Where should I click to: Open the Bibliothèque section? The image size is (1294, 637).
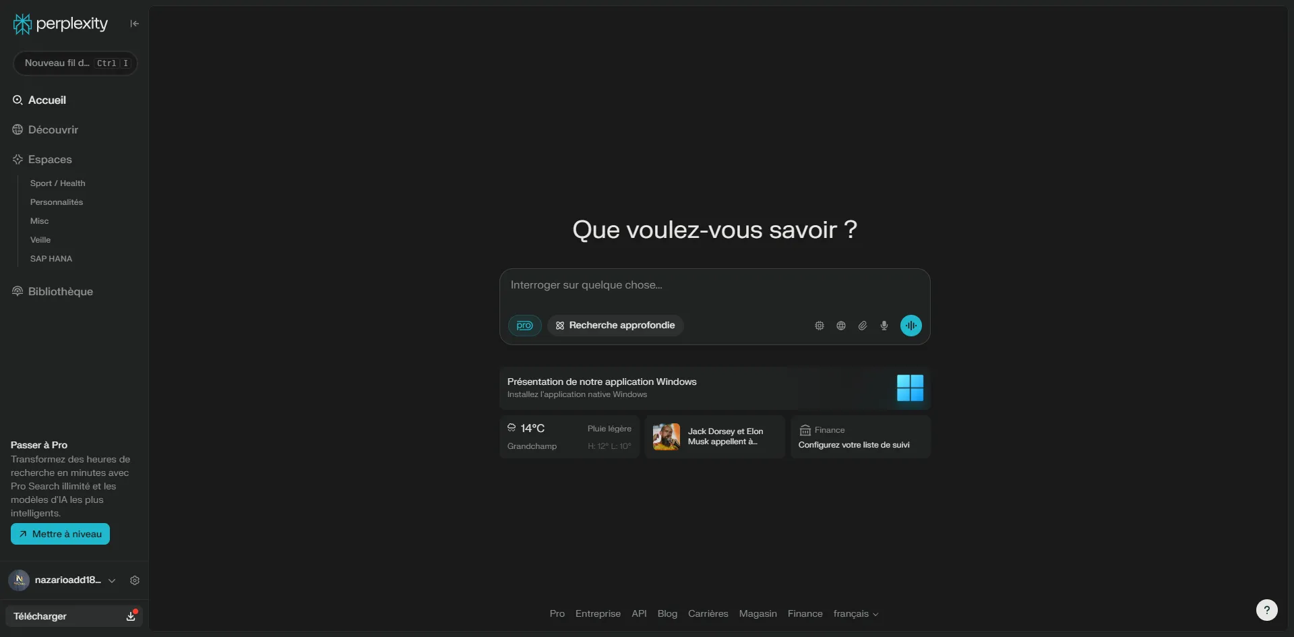coord(61,291)
